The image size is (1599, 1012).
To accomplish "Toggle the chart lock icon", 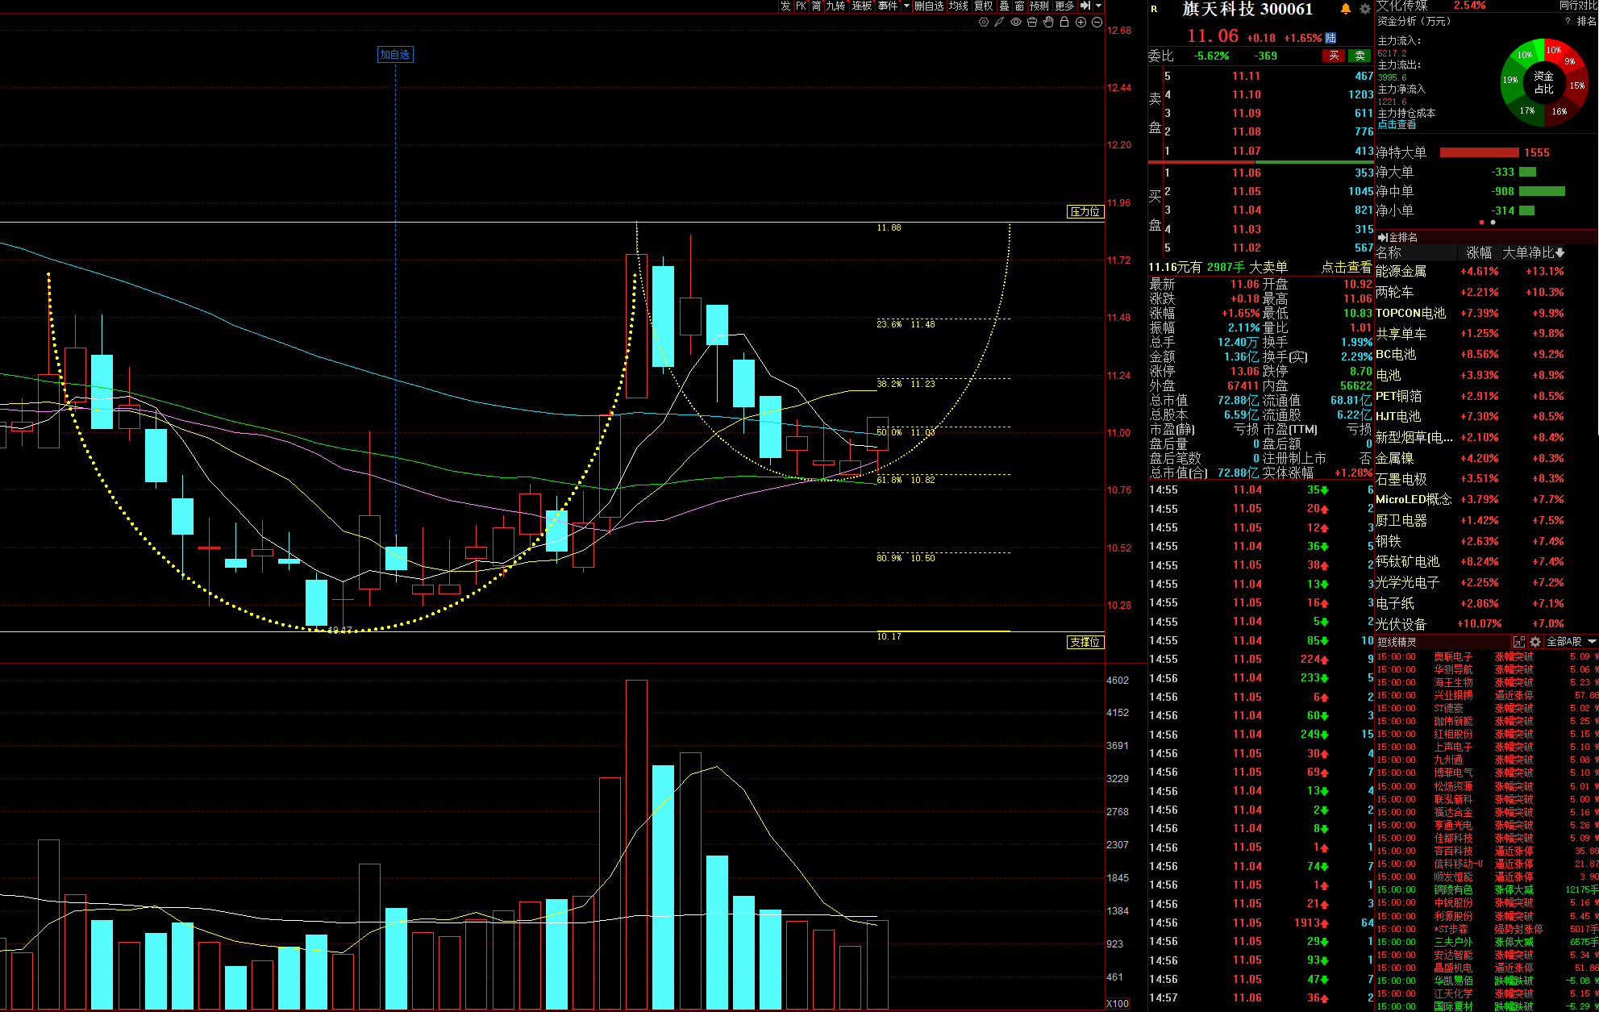I will (1064, 23).
